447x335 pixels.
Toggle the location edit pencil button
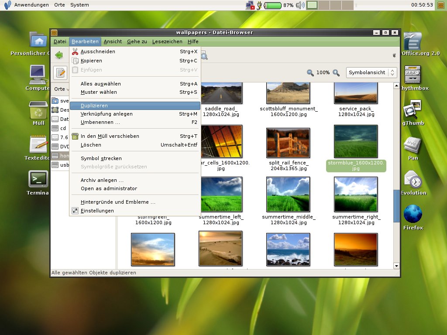click(x=60, y=73)
